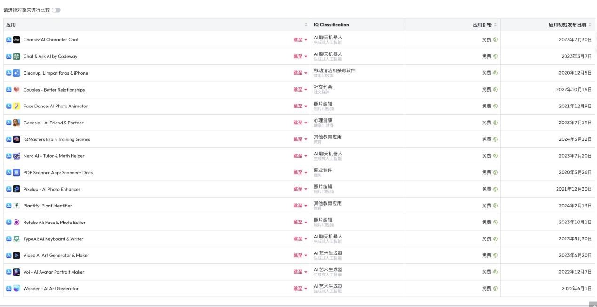
Task: Expand 跳至 menu for TypeAI row
Action: [300, 239]
